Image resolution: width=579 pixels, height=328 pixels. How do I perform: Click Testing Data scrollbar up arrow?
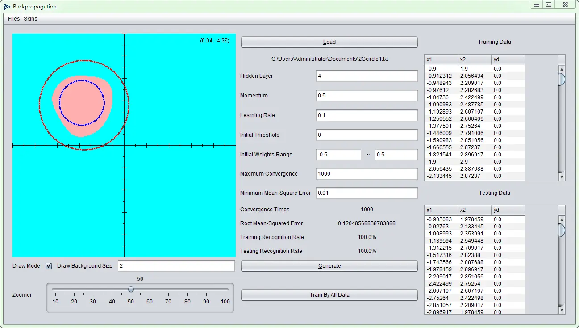coord(562,219)
